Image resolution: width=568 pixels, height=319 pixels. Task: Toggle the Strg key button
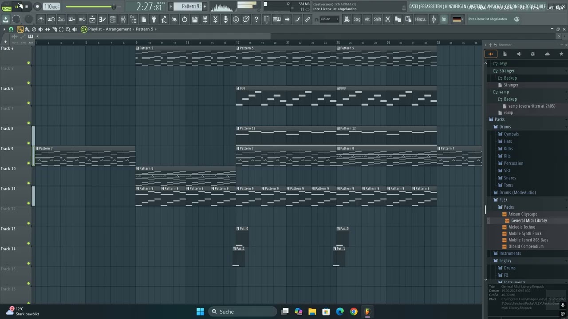pos(357,19)
